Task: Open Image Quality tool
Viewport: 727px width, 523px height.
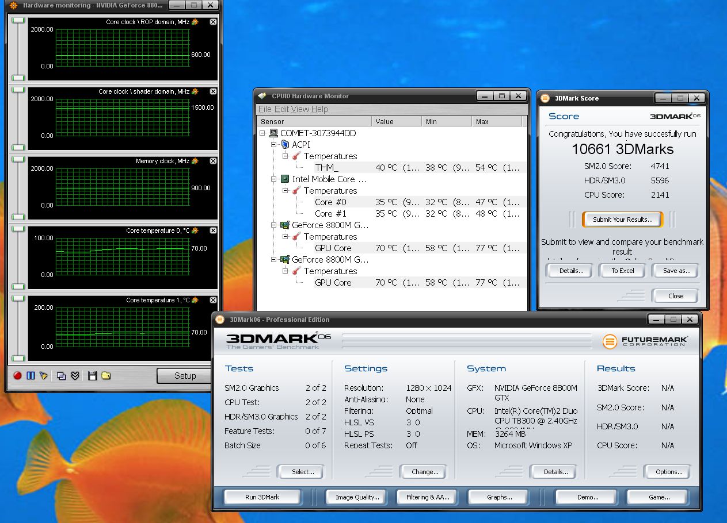Action: 357,497
